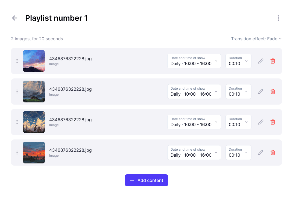
Task: Expand first item's Date and time of show
Action: tap(194, 61)
